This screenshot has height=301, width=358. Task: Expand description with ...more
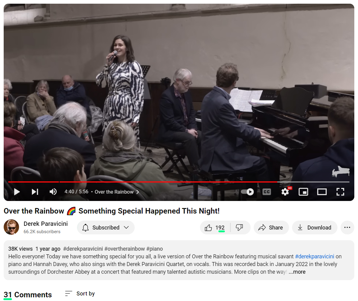[x=297, y=272]
